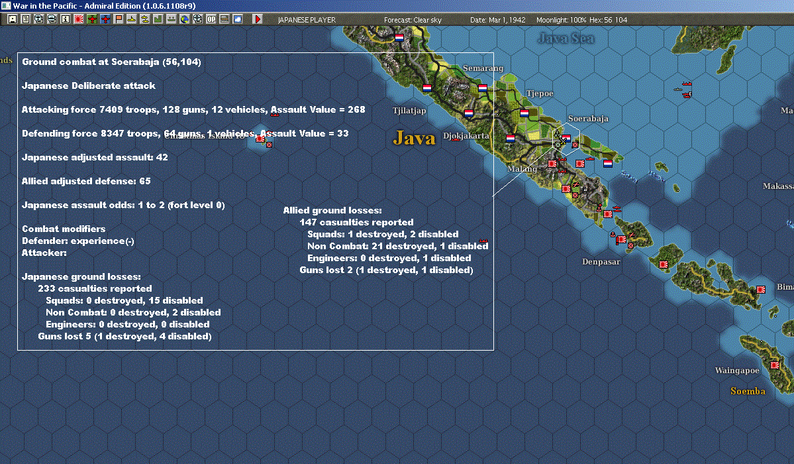Select the Japanese flag beside Bima
The image size is (794, 464).
(761, 290)
